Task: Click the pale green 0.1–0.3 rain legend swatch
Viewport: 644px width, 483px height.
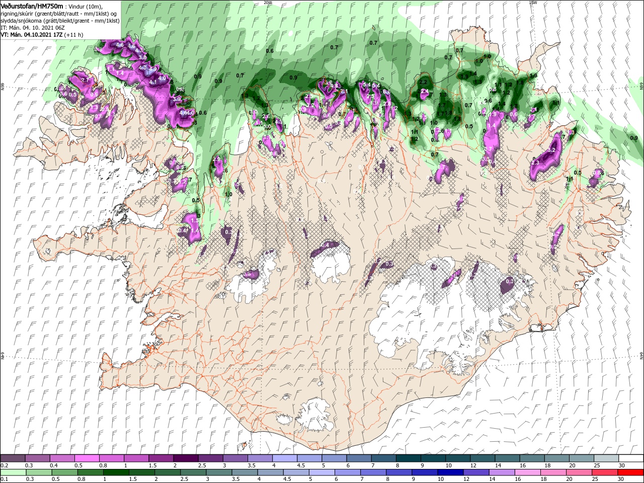Action: (x=13, y=472)
